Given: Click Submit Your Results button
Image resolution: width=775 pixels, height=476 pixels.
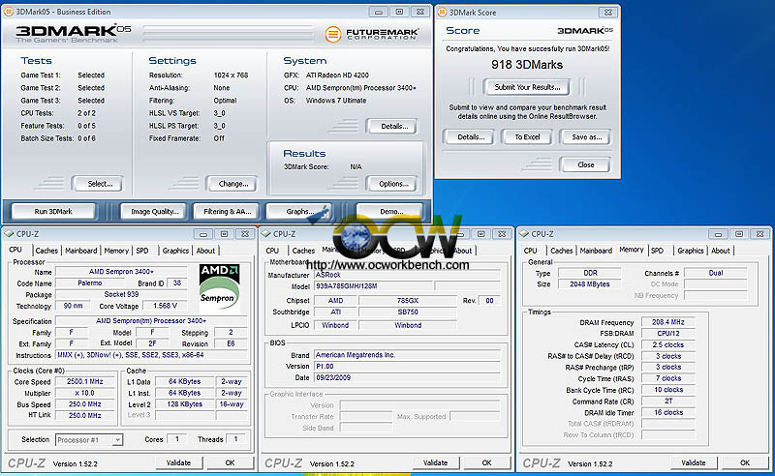Looking at the screenshot, I should (x=527, y=87).
